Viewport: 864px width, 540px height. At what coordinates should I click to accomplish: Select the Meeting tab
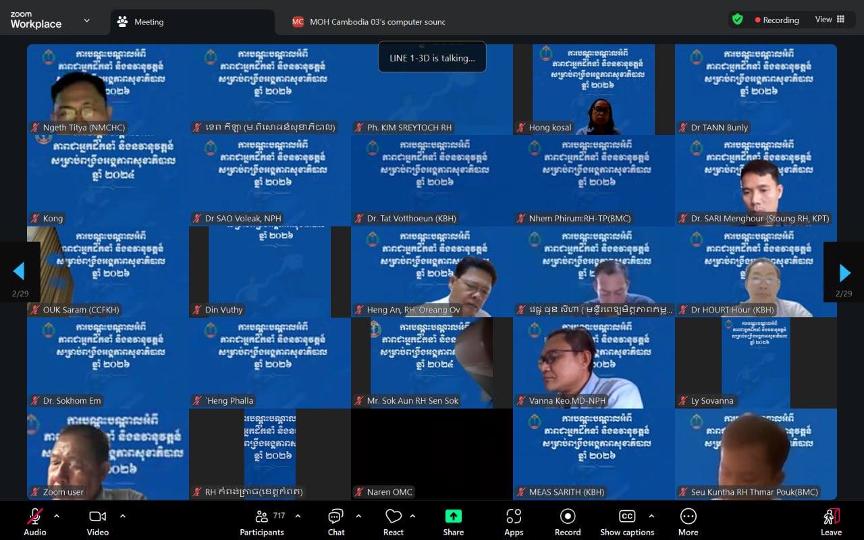click(x=148, y=22)
